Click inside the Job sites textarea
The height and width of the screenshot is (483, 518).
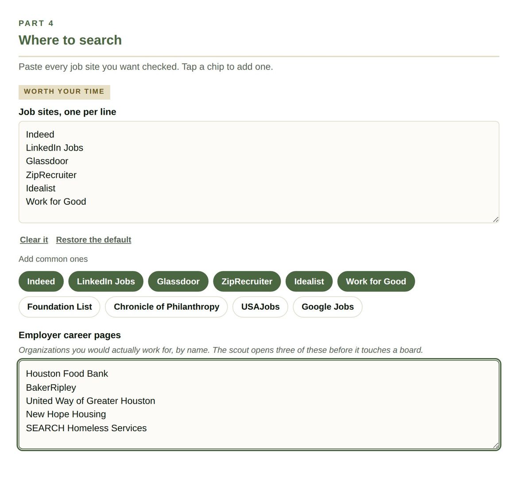click(x=259, y=172)
